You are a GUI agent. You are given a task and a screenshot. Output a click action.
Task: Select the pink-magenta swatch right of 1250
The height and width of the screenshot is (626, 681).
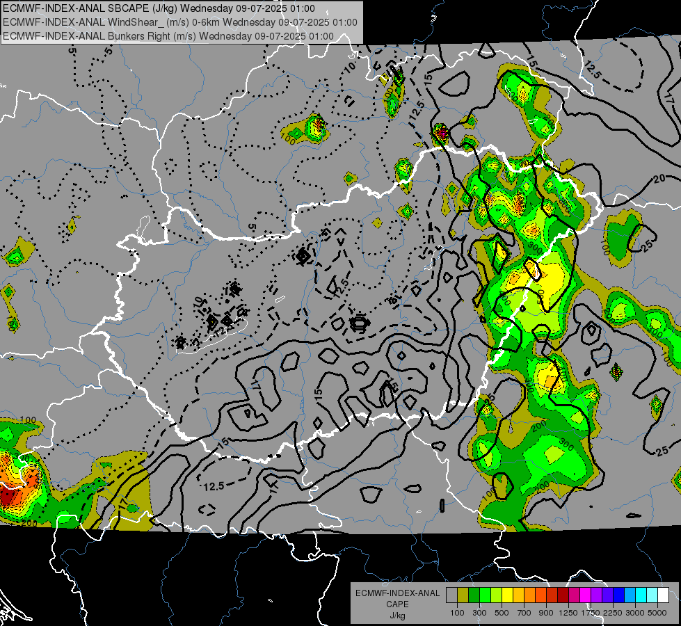coord(574,595)
